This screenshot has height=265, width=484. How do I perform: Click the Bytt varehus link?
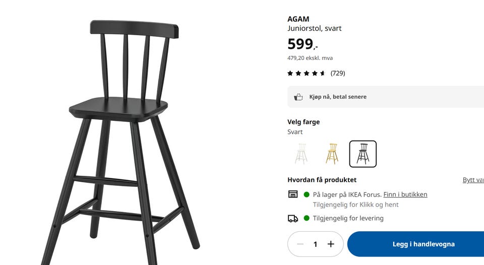473,180
